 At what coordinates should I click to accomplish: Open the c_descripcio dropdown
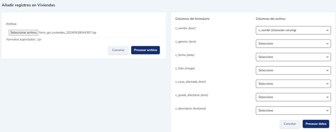click(x=293, y=110)
